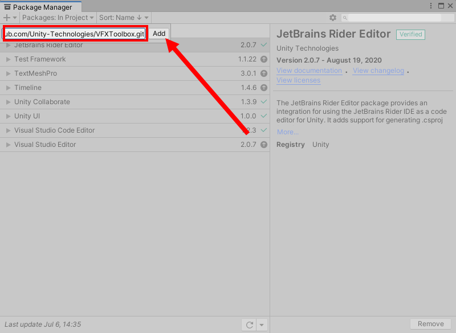Open the Sort: Name dropdown
This screenshot has width=456, height=333.
tap(124, 18)
